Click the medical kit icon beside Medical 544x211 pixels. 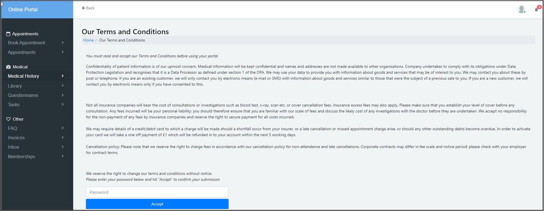click(x=9, y=67)
